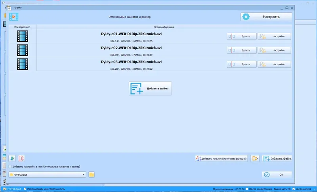Click Прошло времени : 00:00:00 status text
Viewport: 317px width, 192px height.
coord(229,189)
